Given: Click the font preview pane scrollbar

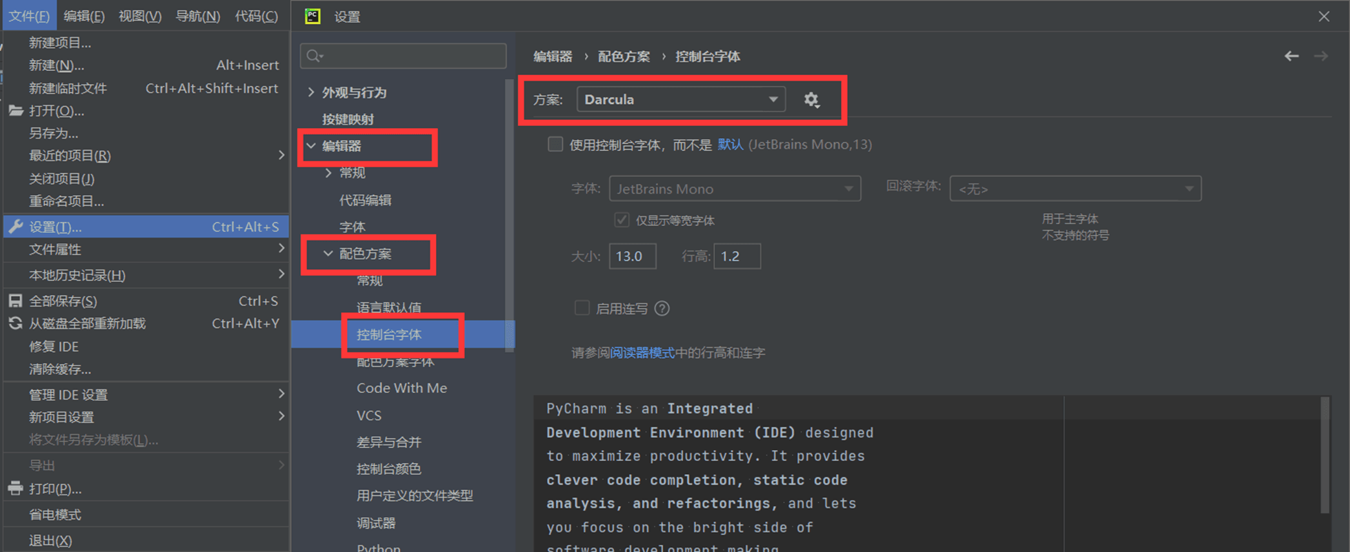Looking at the screenshot, I should tap(1325, 455).
